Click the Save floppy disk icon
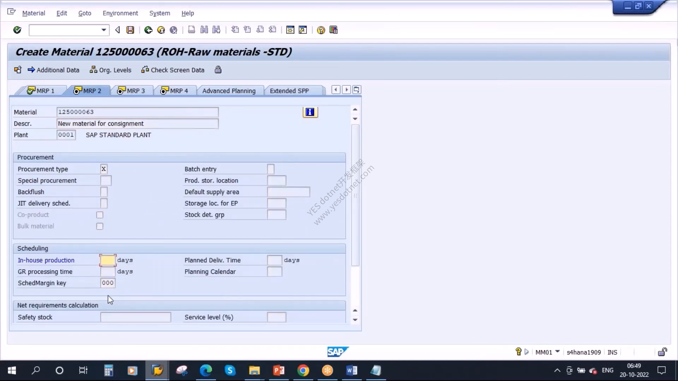This screenshot has width=678, height=381. coord(130,30)
